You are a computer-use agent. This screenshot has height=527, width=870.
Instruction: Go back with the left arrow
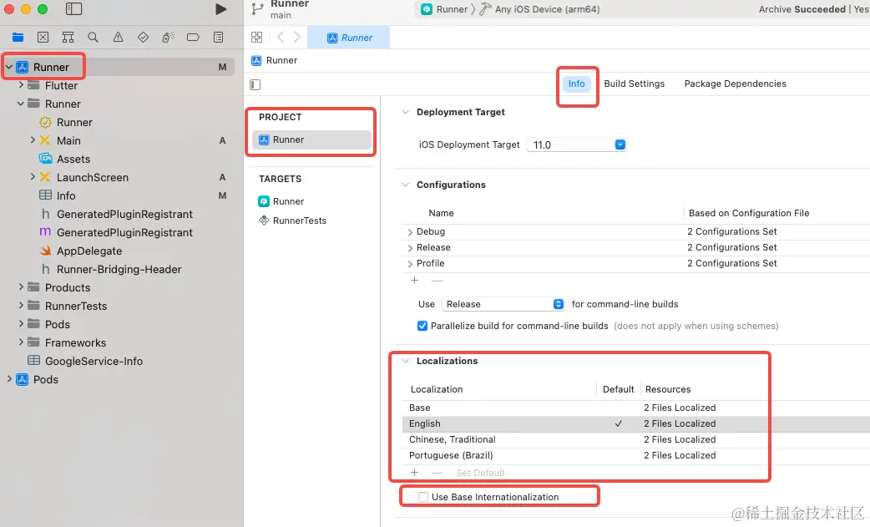[281, 38]
